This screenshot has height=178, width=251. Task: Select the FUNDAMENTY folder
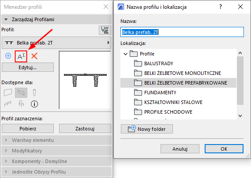coord(160,93)
